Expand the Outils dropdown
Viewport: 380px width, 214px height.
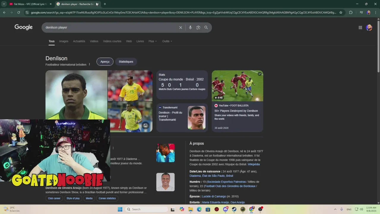167,41
